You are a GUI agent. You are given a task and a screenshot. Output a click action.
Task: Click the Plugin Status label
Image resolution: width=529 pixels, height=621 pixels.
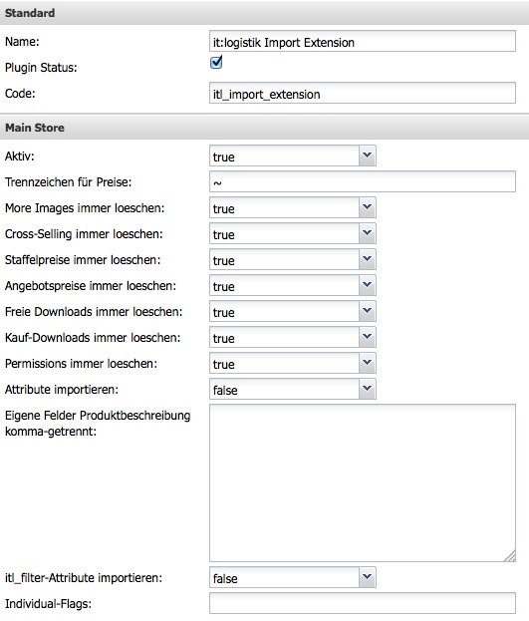click(x=41, y=68)
